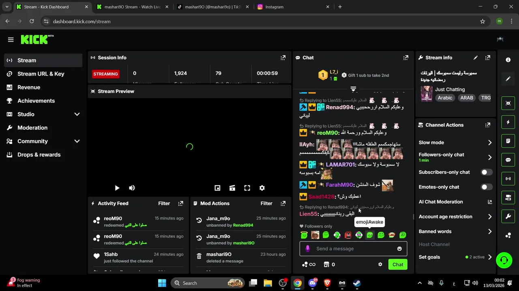Collapse the chat leaderboard arrow
519x291 pixels.
point(353,89)
